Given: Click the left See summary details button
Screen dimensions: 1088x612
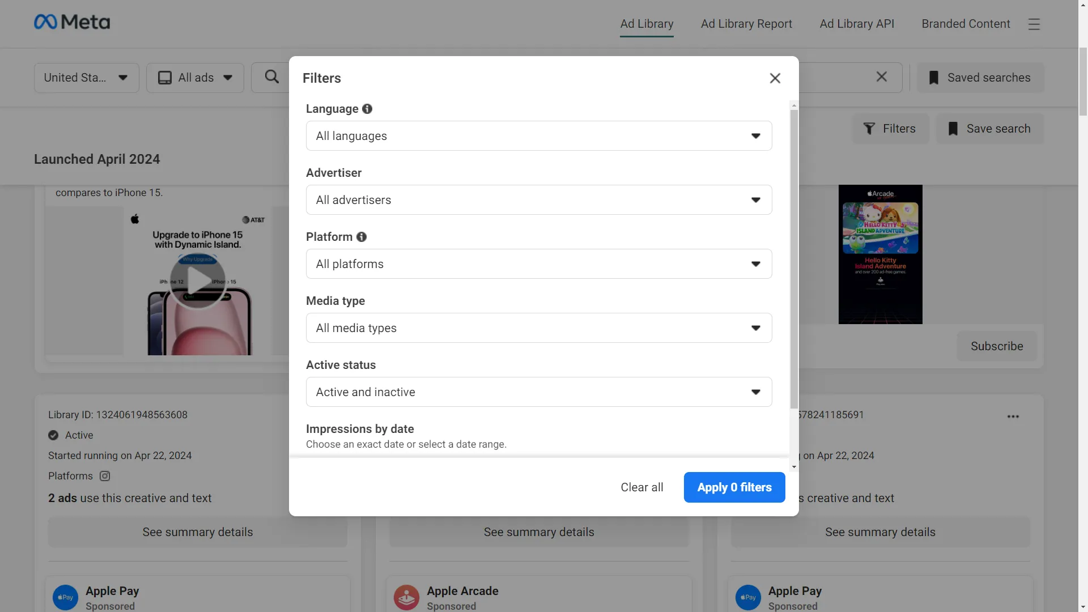Looking at the screenshot, I should (198, 532).
